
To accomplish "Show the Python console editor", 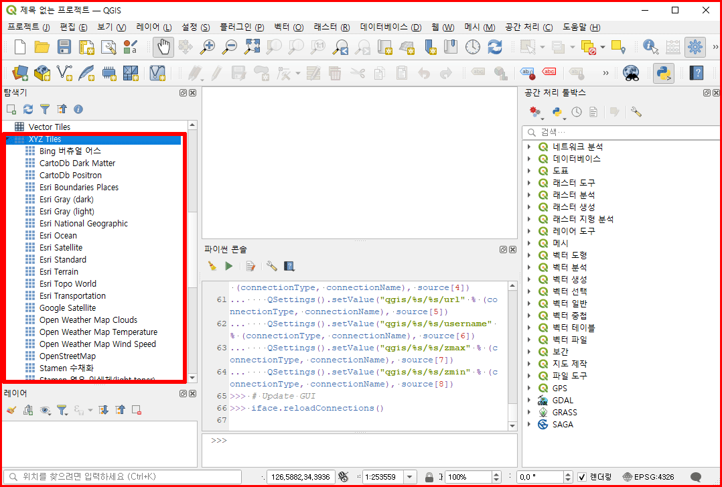I will coord(250,266).
